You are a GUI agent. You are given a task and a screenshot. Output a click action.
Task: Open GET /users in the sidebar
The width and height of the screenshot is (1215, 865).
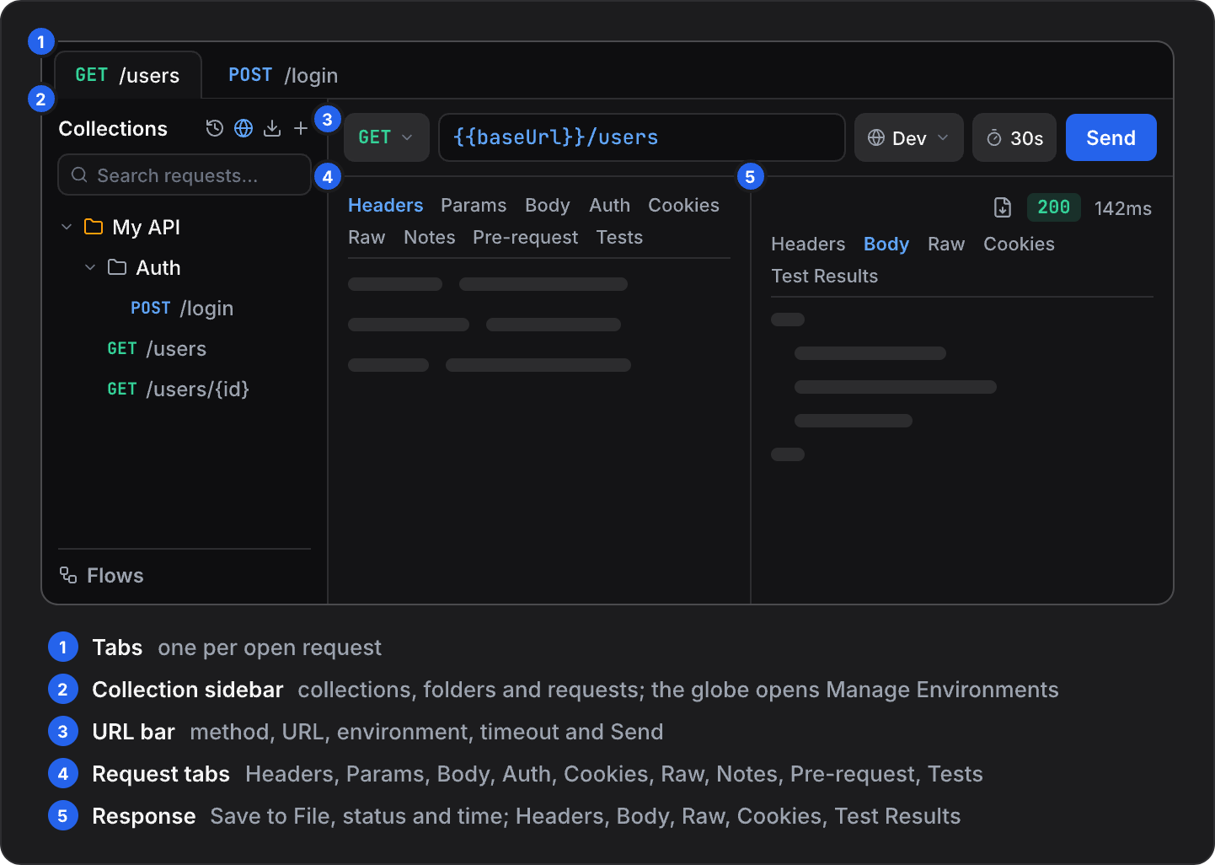tap(157, 348)
